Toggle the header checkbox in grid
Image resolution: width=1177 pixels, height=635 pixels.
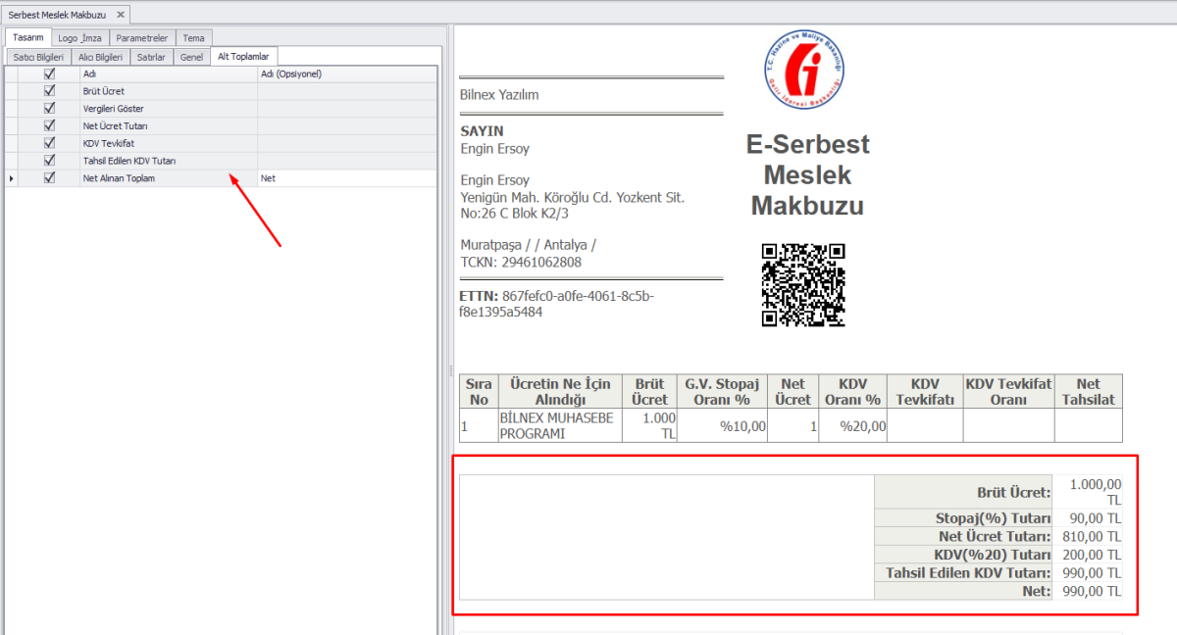point(49,73)
